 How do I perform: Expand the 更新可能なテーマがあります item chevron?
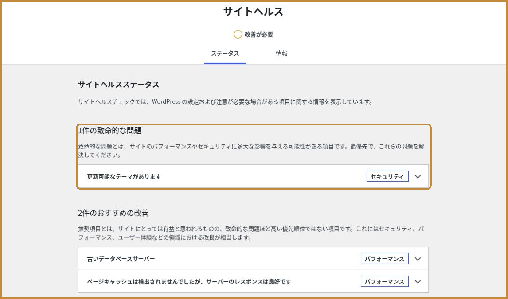coord(418,177)
